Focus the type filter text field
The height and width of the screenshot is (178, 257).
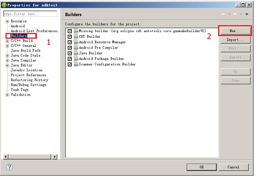pyautogui.click(x=30, y=14)
